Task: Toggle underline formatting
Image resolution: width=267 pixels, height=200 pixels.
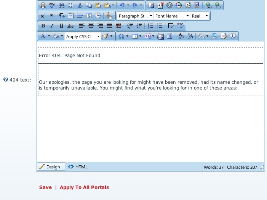Action: 61,26
